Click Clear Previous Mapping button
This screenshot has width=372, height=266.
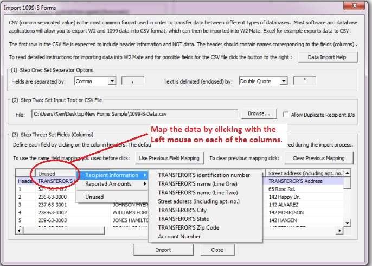pyautogui.click(x=319, y=158)
